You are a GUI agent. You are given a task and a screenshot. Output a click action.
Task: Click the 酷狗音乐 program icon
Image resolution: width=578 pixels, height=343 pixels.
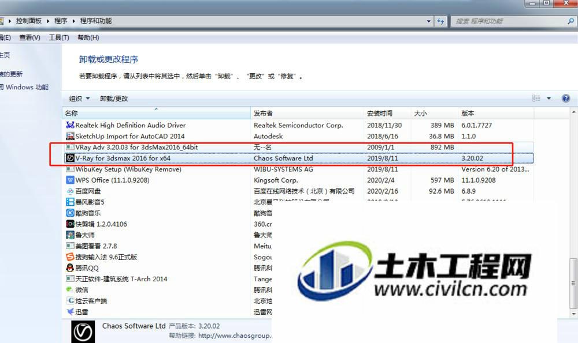(x=70, y=213)
